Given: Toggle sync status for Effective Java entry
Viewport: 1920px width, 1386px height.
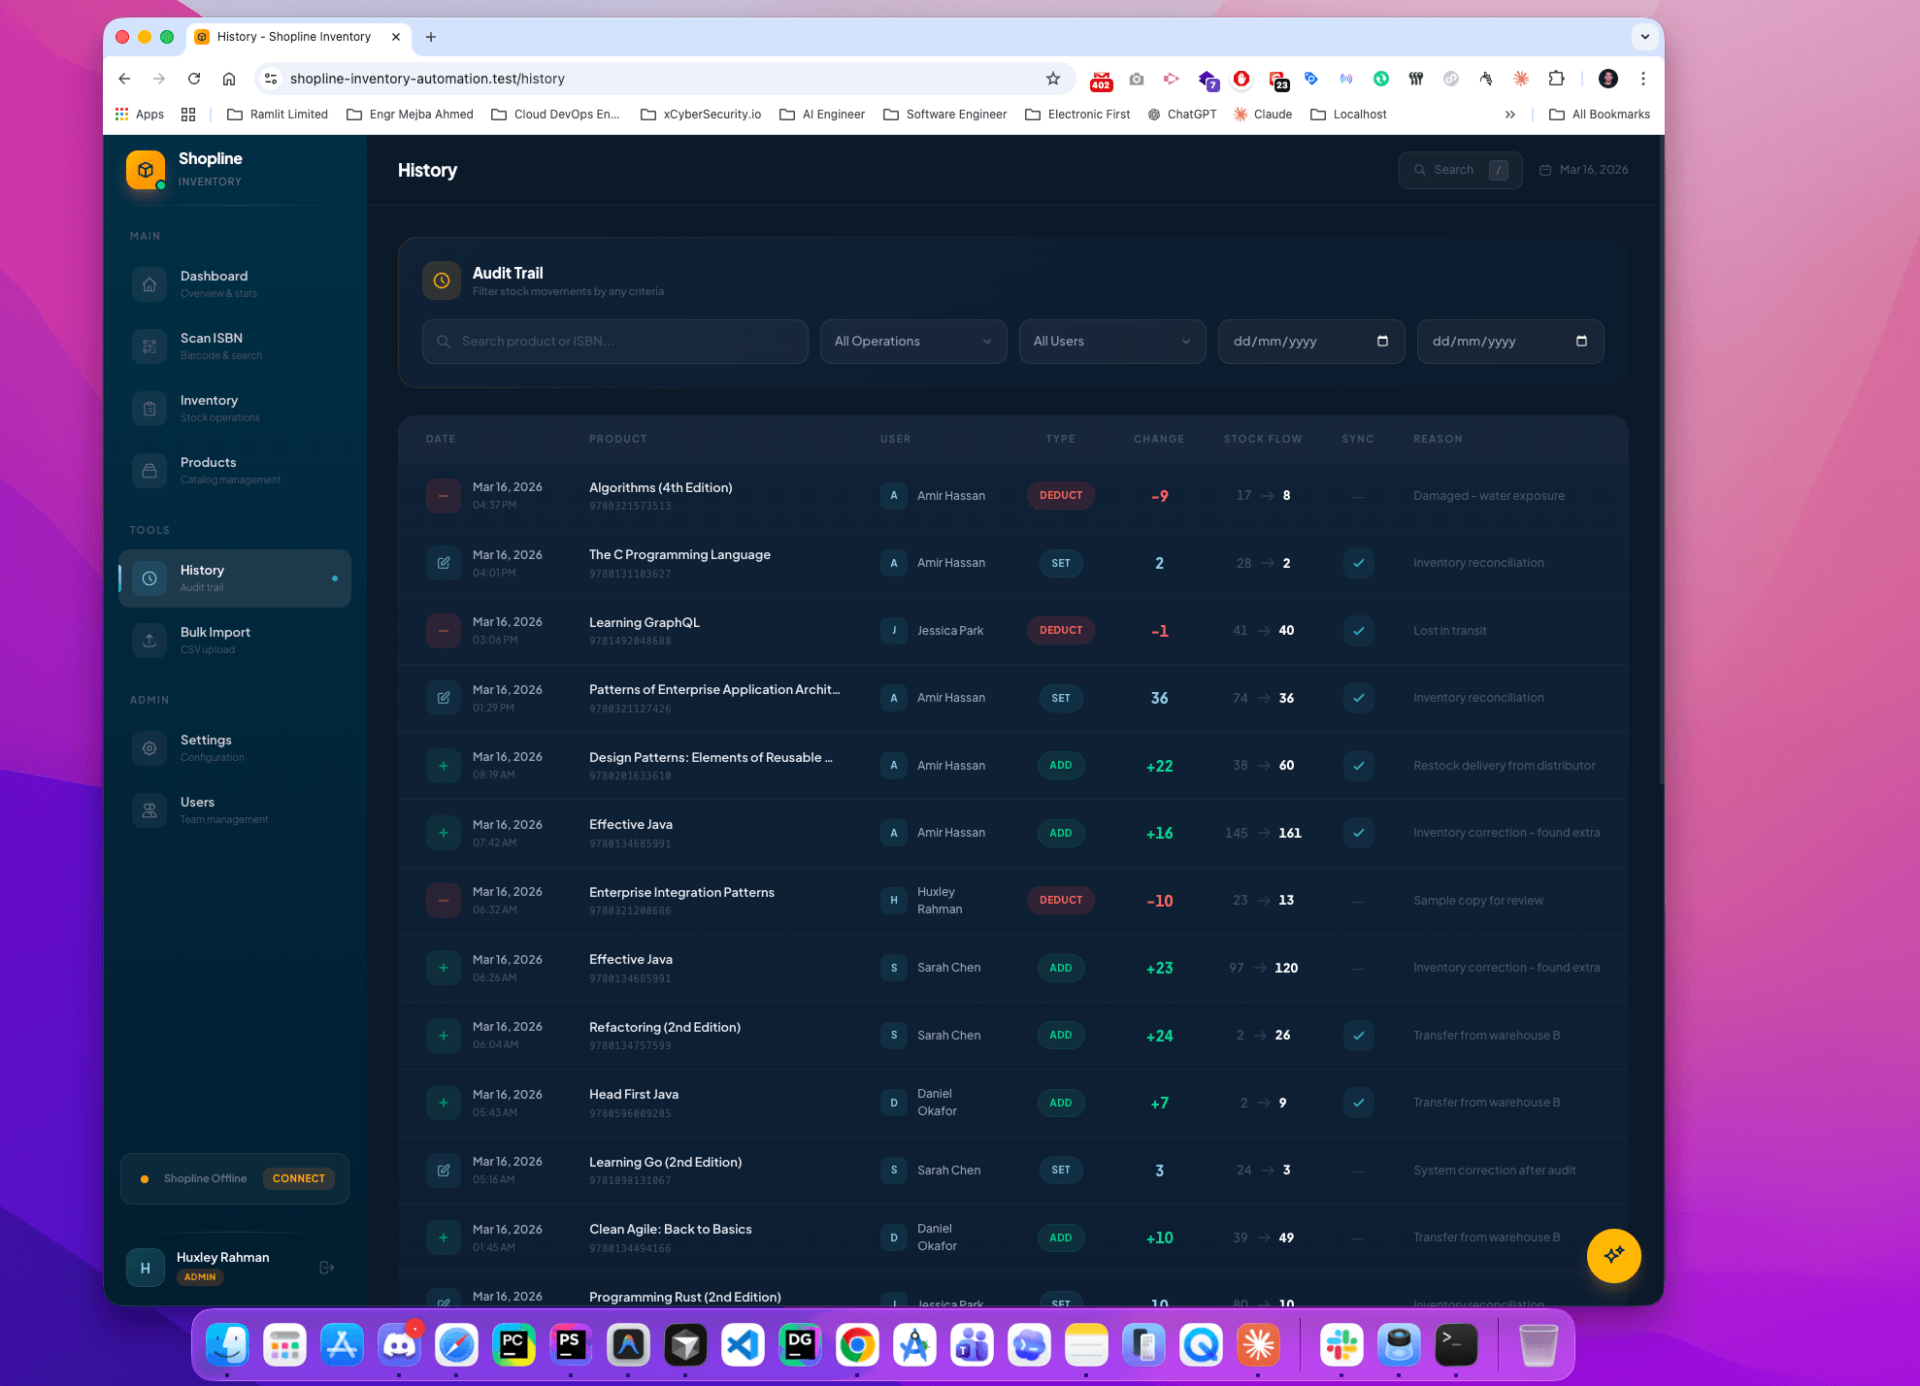Looking at the screenshot, I should click(x=1358, y=833).
